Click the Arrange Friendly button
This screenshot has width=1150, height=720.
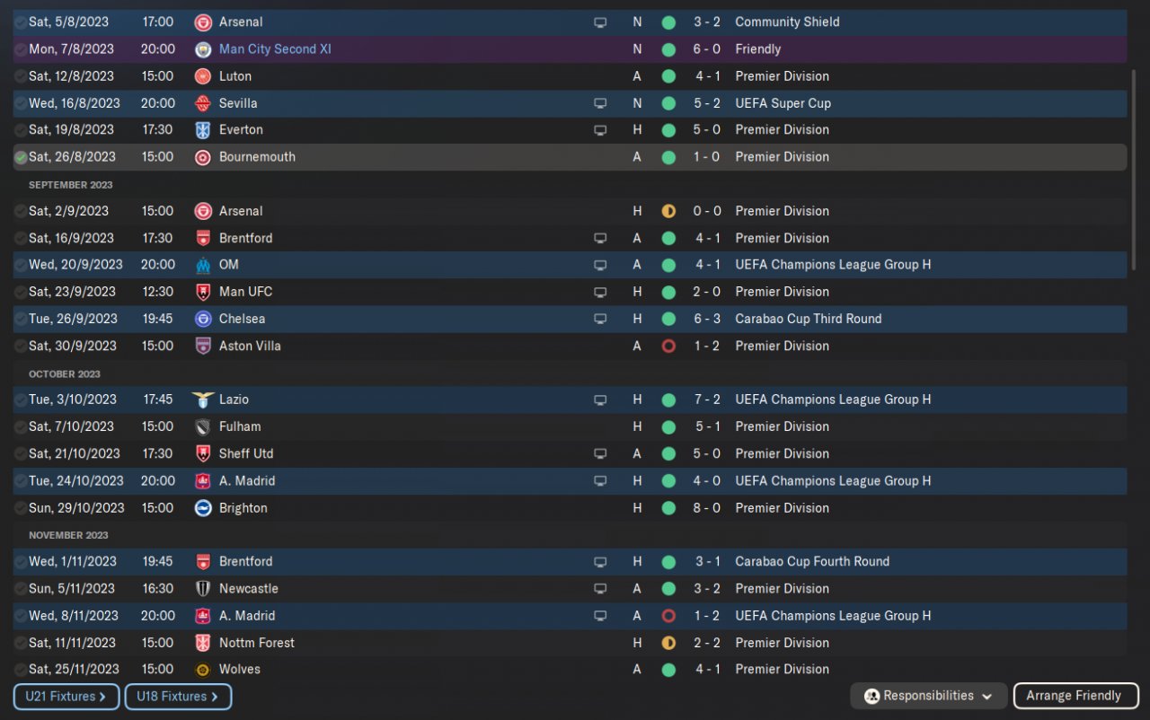[x=1075, y=696]
